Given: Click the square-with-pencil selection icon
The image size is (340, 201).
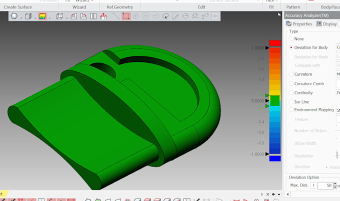Looking at the screenshot, I should pos(175,16).
